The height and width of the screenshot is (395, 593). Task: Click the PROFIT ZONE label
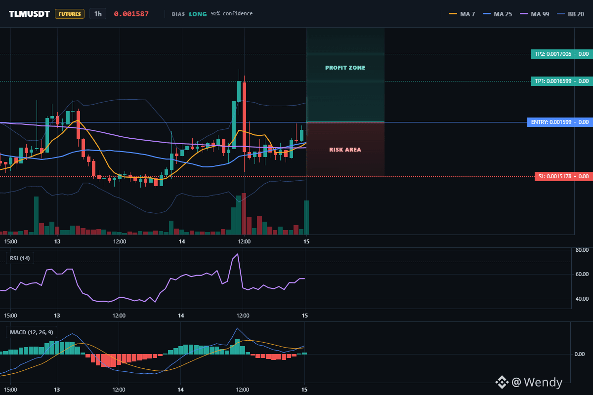(x=345, y=68)
